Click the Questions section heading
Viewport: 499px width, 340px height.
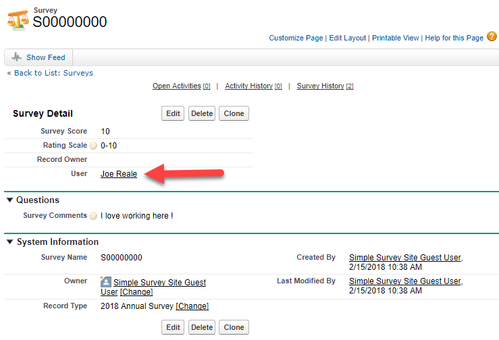pos(38,200)
